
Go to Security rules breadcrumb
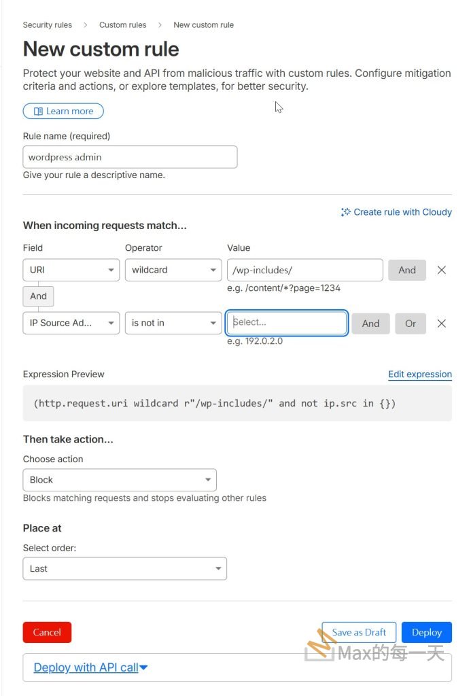pos(48,25)
